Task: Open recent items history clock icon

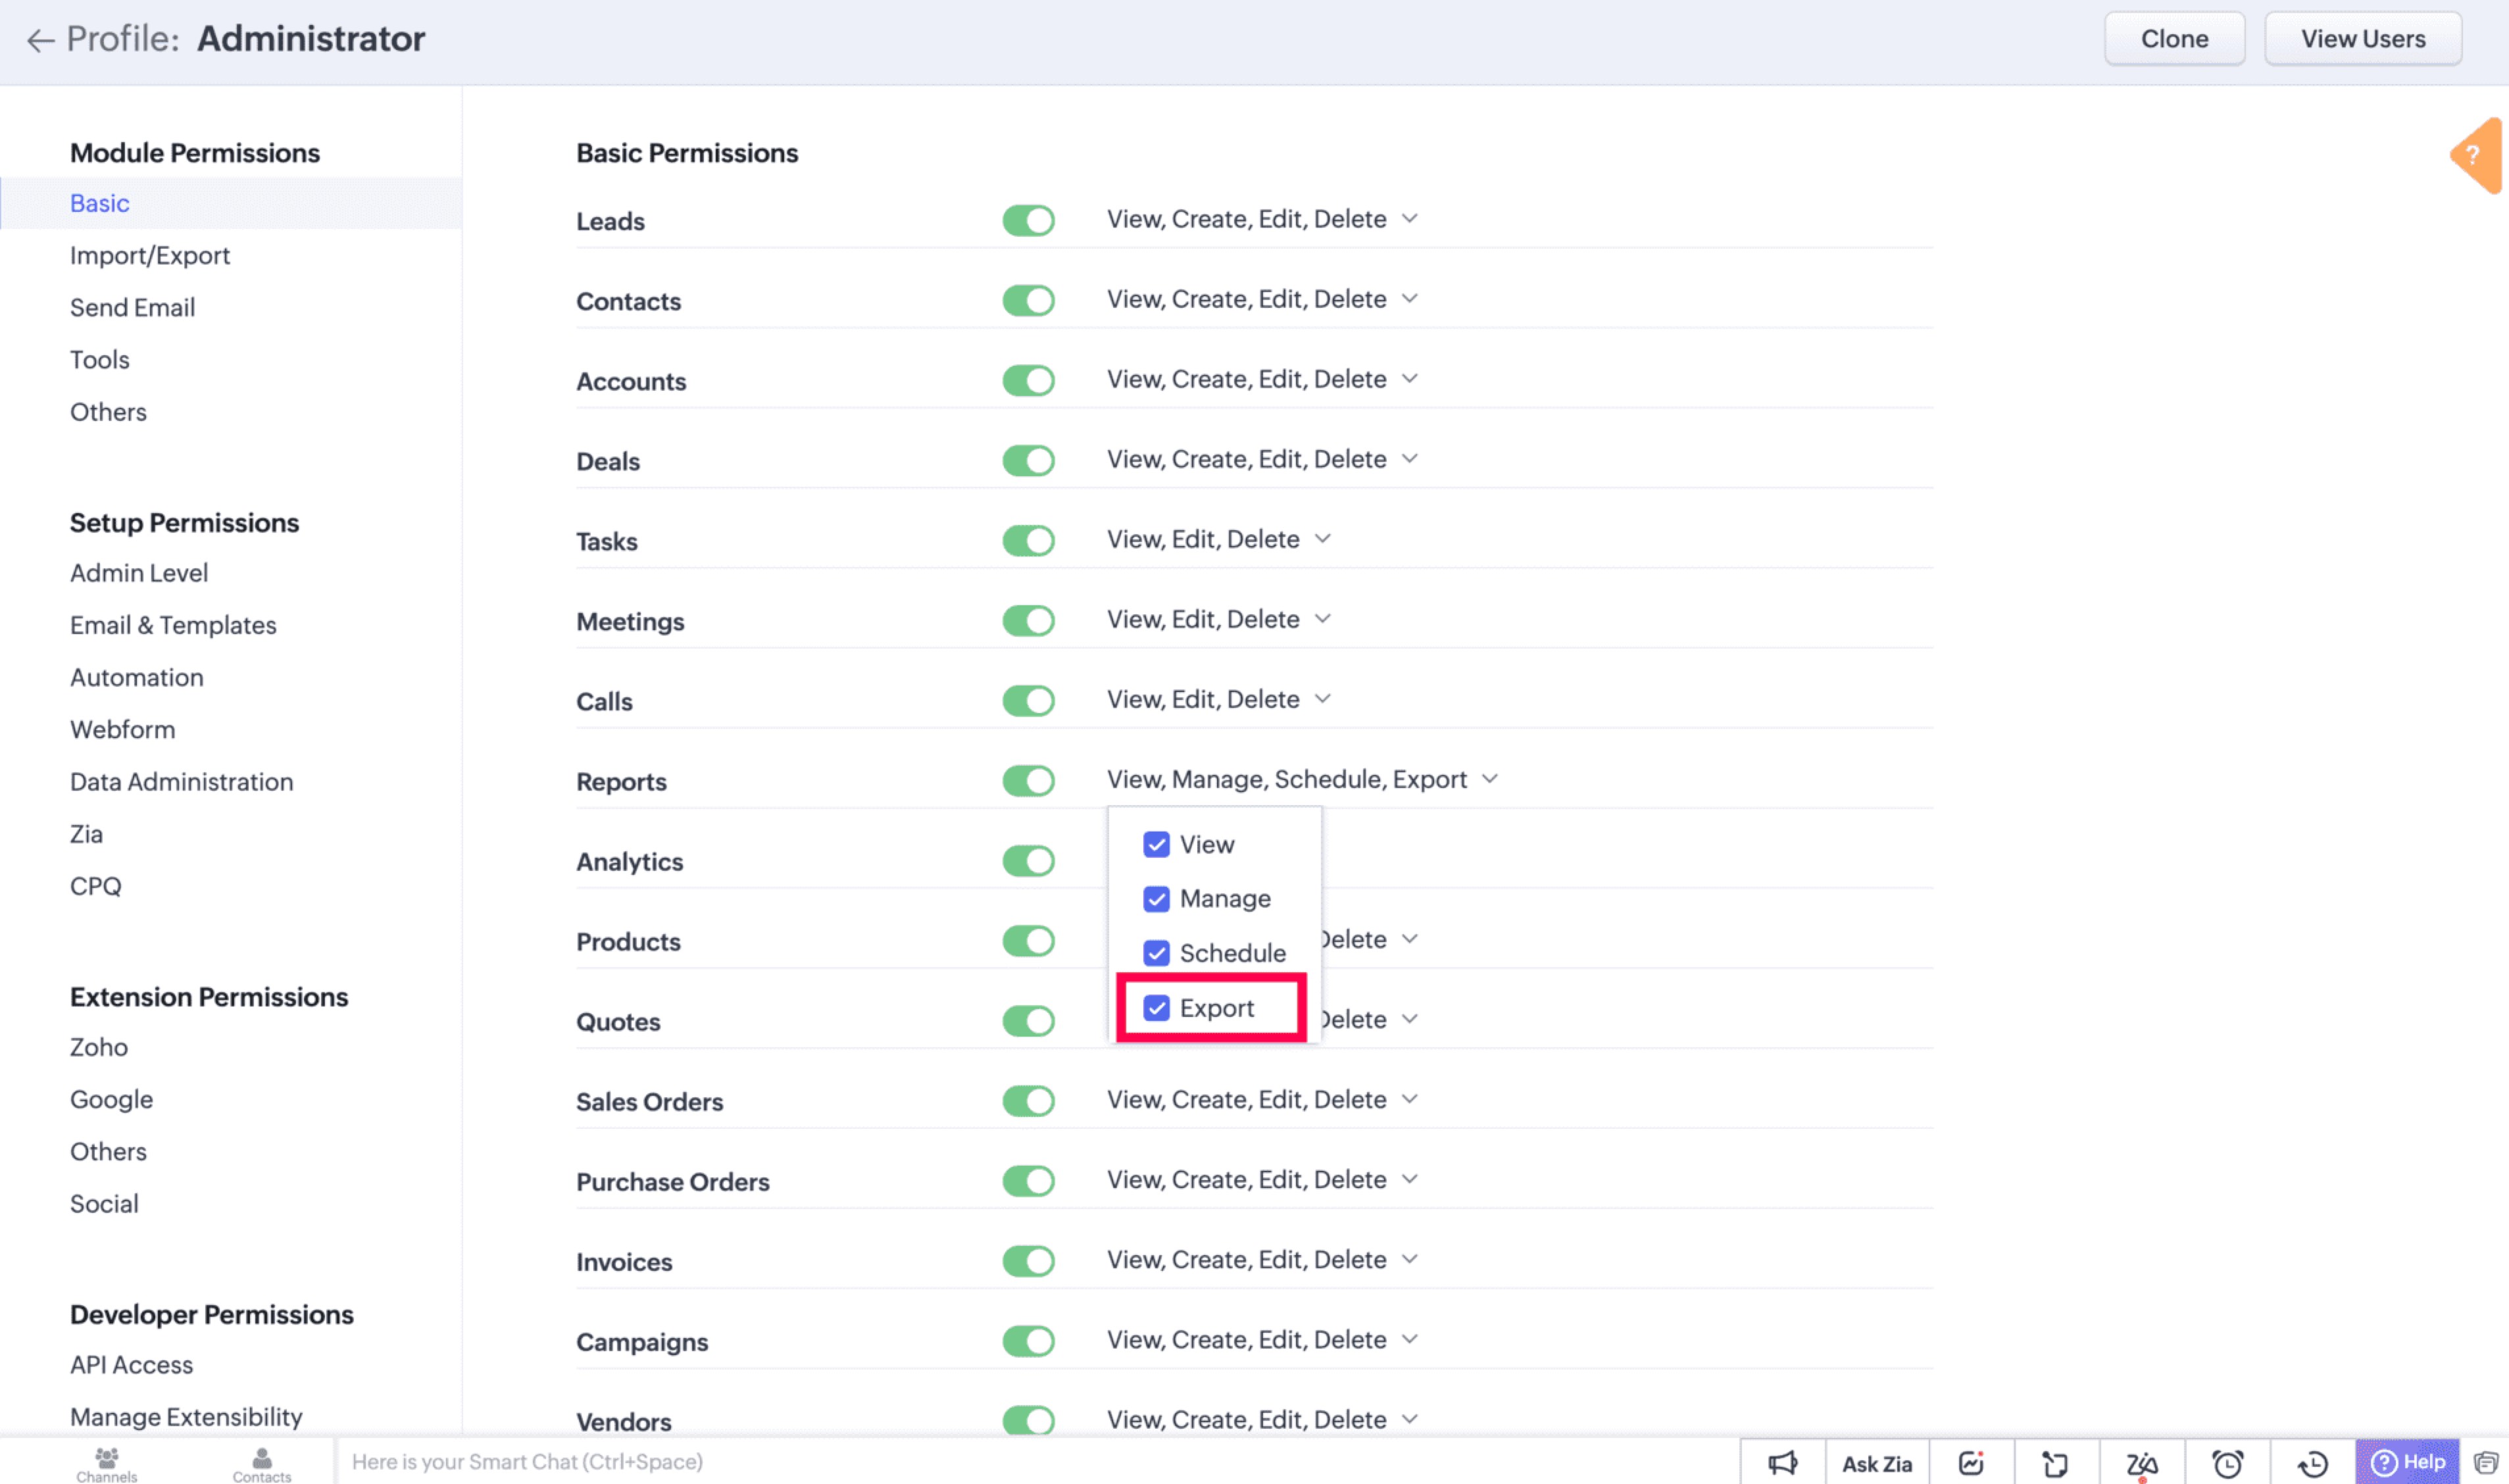Action: click(2312, 1463)
